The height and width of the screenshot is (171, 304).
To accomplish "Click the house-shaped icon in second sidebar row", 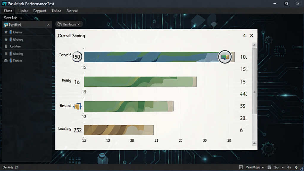I will (6, 39).
